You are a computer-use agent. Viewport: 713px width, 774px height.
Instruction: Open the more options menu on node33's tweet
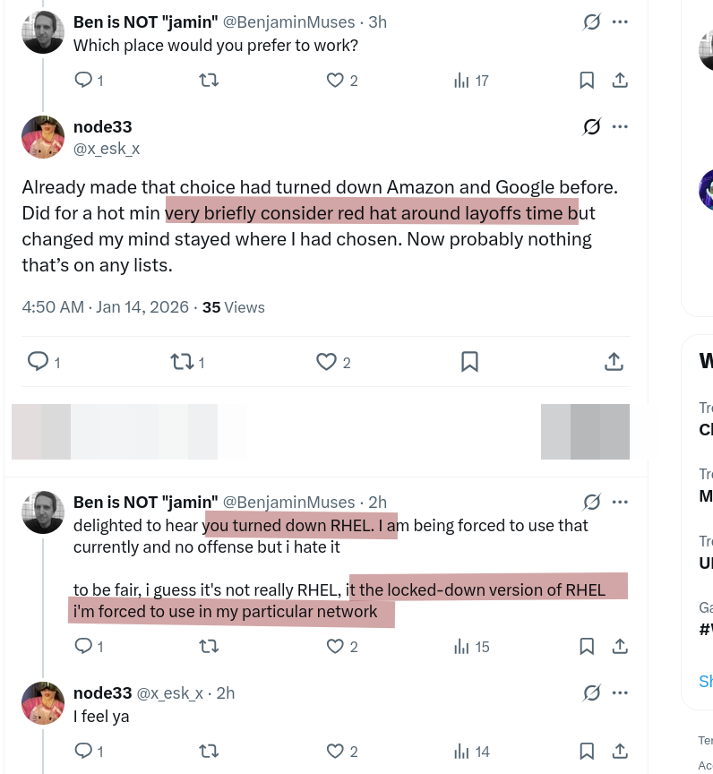coord(620,126)
